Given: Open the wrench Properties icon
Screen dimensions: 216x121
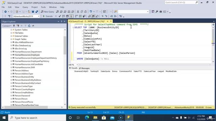Looking at the screenshot, I should click(157, 12).
